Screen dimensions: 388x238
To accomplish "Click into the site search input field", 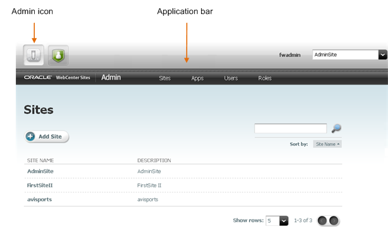I will 291,128.
